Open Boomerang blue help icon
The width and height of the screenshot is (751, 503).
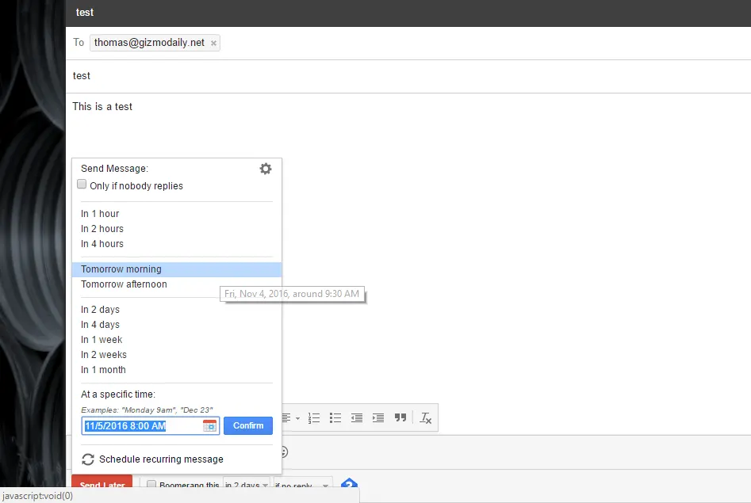349,484
